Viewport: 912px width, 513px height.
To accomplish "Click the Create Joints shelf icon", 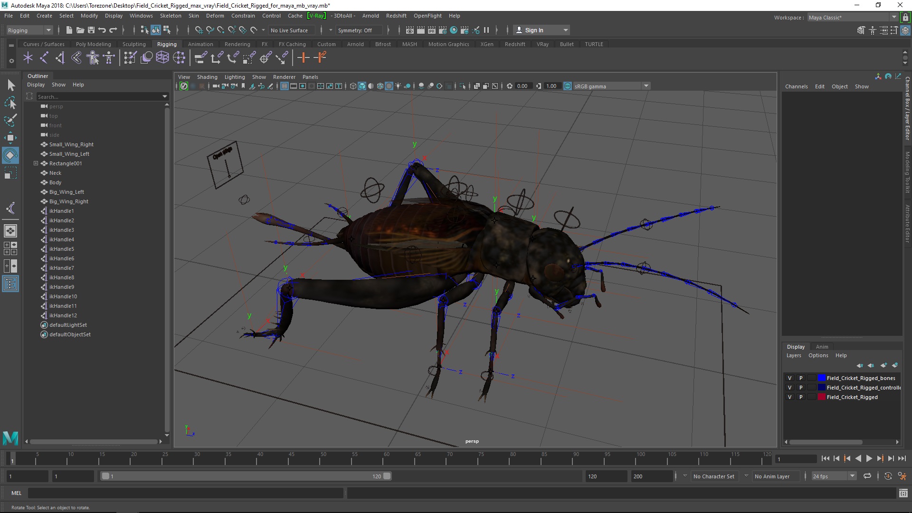I will (44, 58).
